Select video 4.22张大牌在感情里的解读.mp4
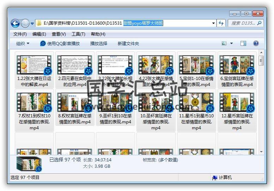This screenshot has height=191, width=274. [x=156, y=70]
